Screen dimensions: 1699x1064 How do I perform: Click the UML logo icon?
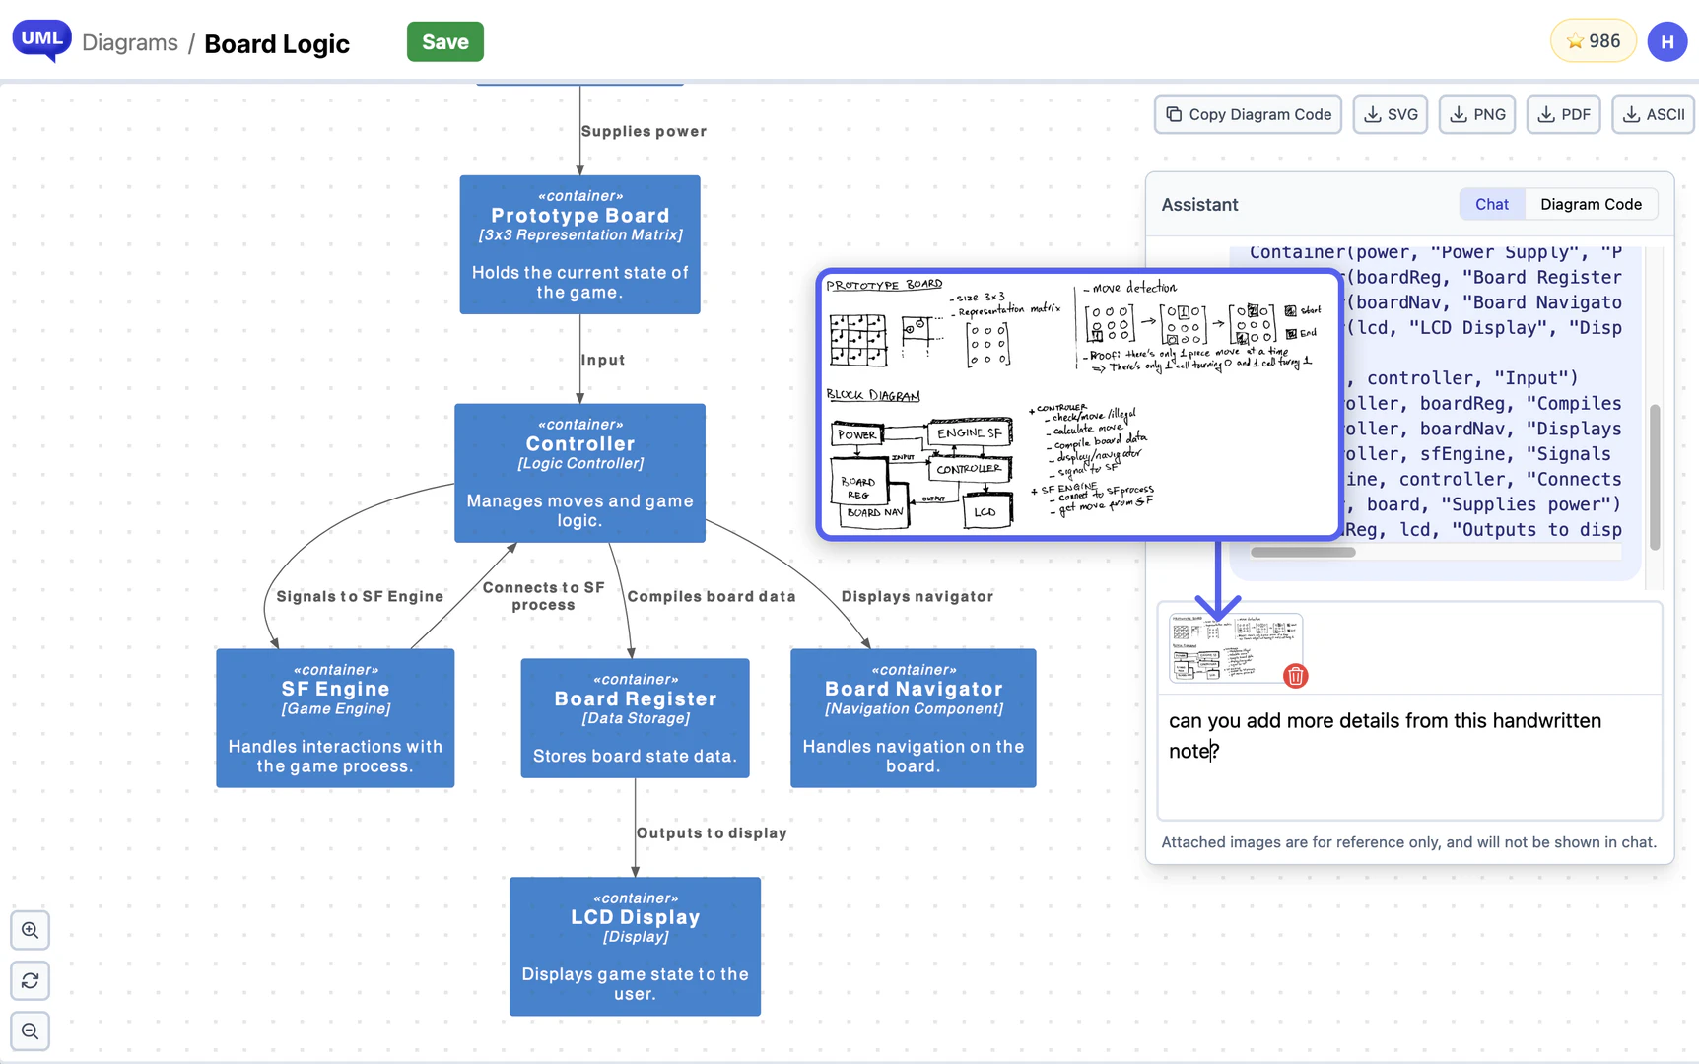[41, 40]
